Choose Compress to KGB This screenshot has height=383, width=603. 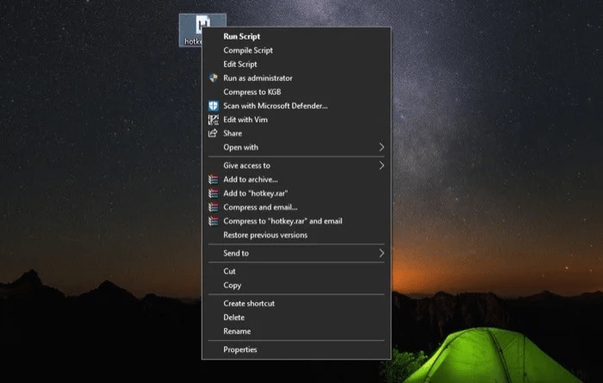click(x=252, y=92)
